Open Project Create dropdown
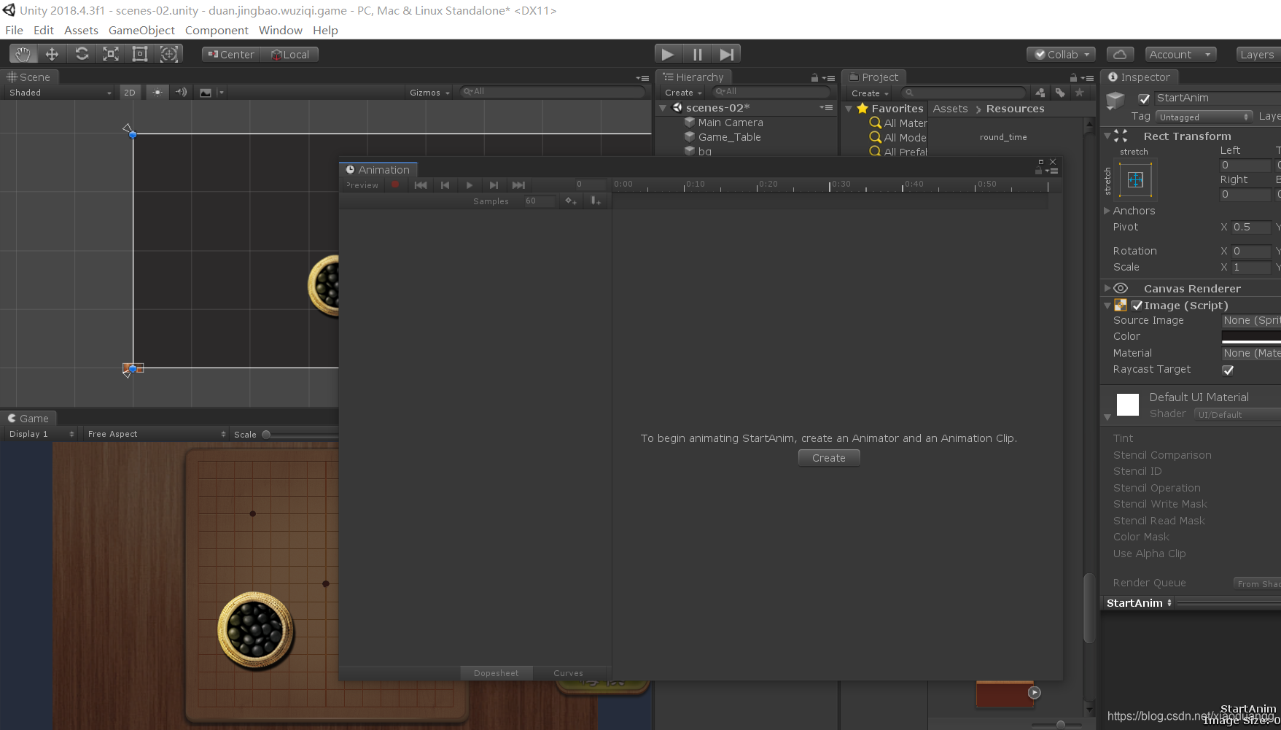The height and width of the screenshot is (730, 1281). (869, 93)
